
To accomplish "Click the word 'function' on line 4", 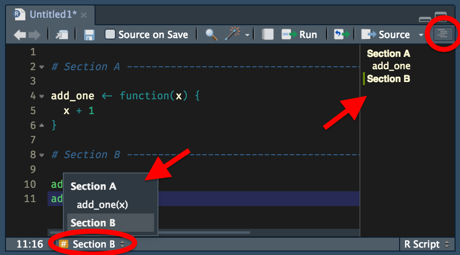I will (145, 96).
